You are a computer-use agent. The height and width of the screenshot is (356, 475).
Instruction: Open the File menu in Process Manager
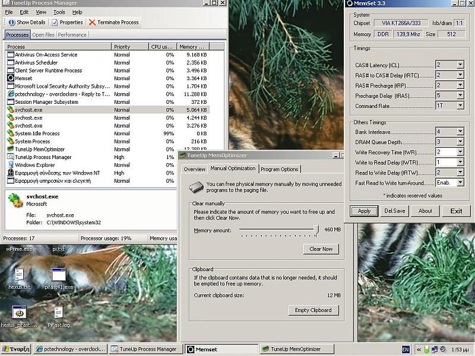[9, 12]
